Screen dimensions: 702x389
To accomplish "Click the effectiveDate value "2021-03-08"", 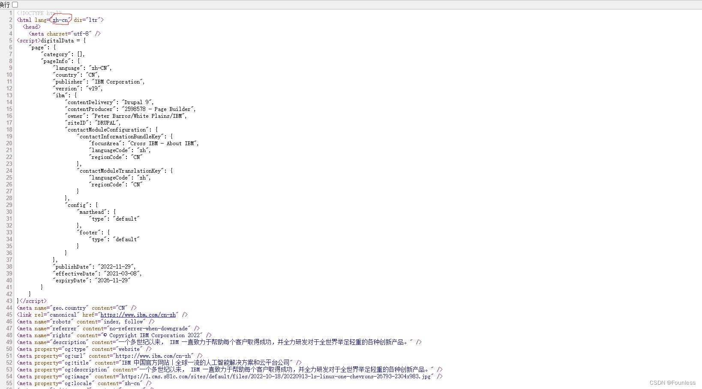I will (122, 274).
